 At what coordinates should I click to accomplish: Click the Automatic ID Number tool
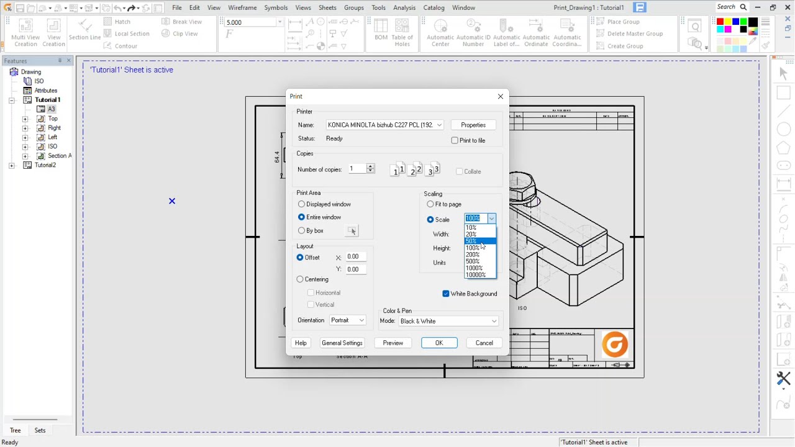473,32
